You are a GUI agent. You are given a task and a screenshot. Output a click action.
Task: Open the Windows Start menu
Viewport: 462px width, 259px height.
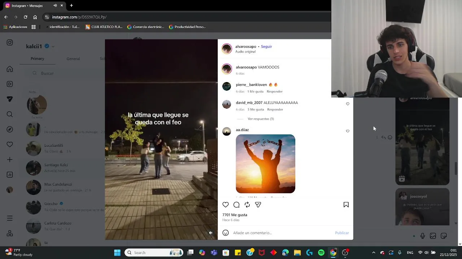point(117,253)
